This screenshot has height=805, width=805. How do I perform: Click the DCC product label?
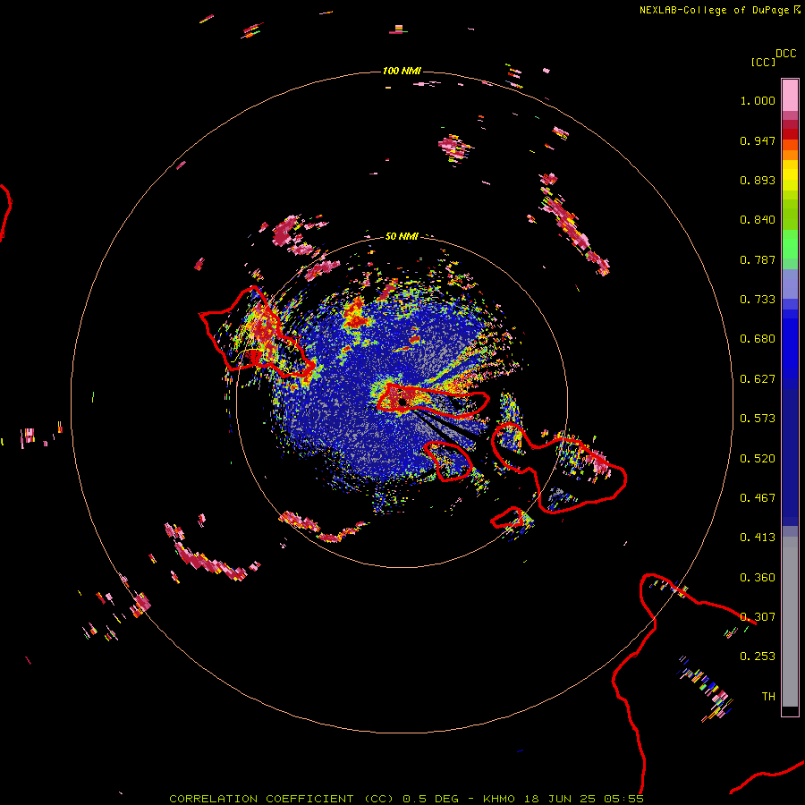pos(786,54)
